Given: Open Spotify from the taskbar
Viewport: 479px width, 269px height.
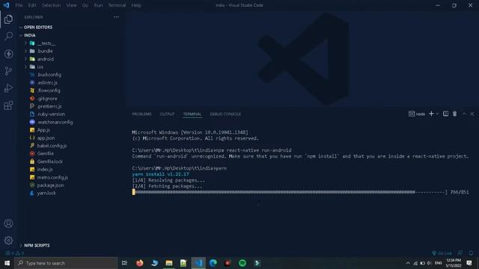Looking at the screenshot, I should pyautogui.click(x=242, y=263).
